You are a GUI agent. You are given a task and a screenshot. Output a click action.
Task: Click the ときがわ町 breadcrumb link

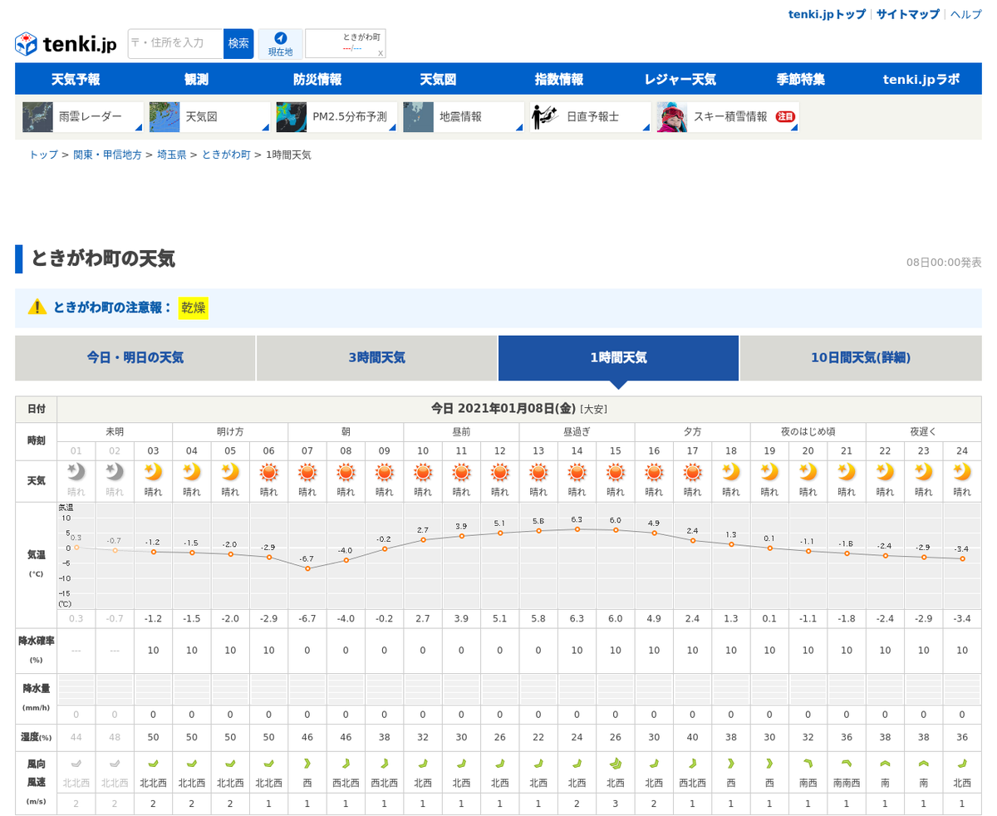pyautogui.click(x=226, y=155)
